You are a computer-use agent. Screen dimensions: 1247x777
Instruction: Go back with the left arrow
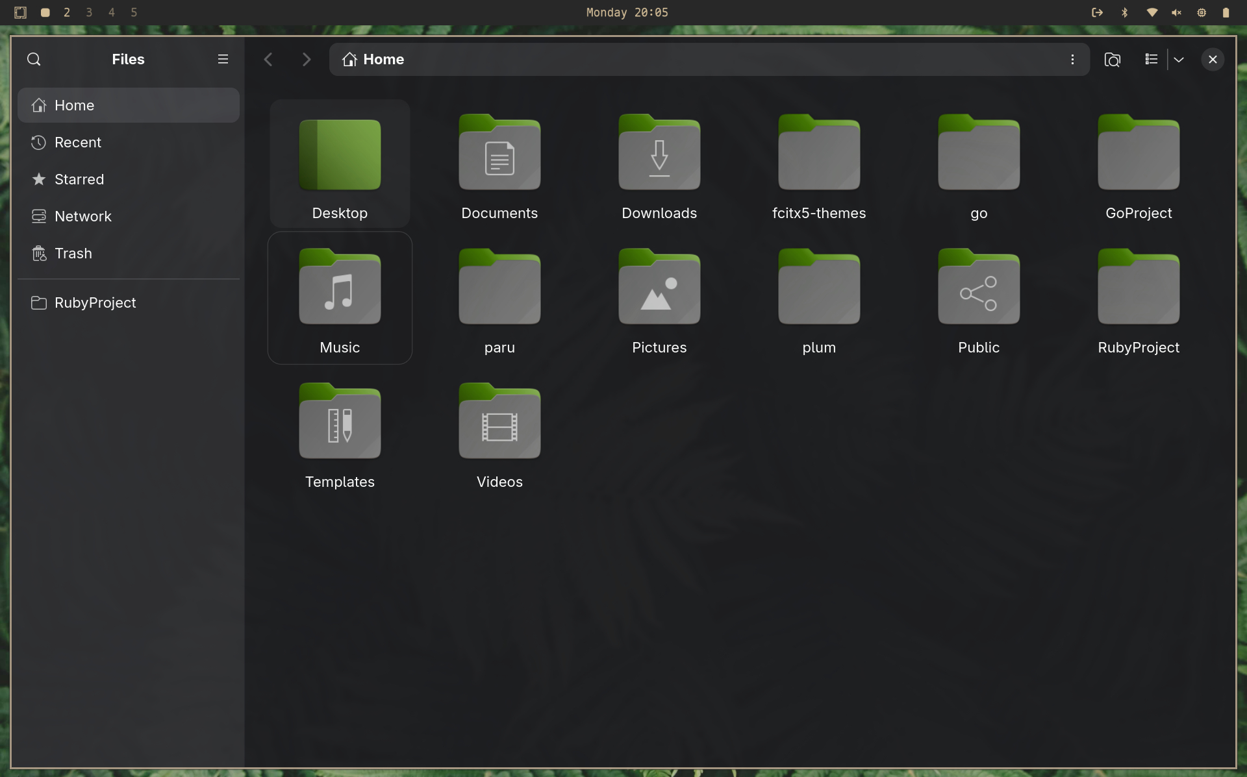[x=268, y=60]
